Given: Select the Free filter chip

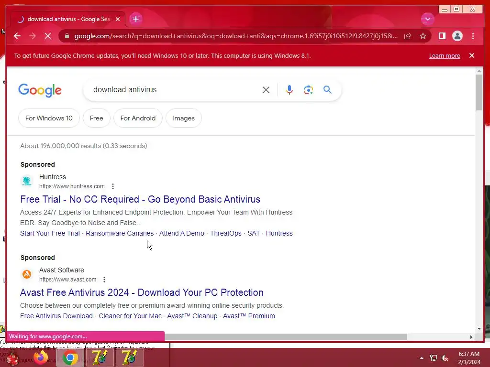Looking at the screenshot, I should click(x=96, y=119).
